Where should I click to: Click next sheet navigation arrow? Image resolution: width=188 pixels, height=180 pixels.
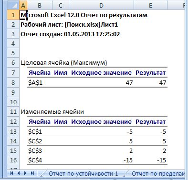pos(25,173)
